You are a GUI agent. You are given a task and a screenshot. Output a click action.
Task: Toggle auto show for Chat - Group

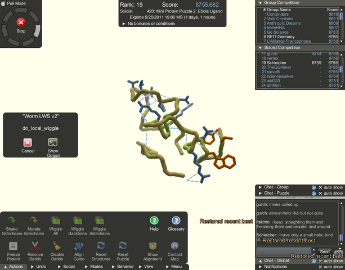coord(331,187)
